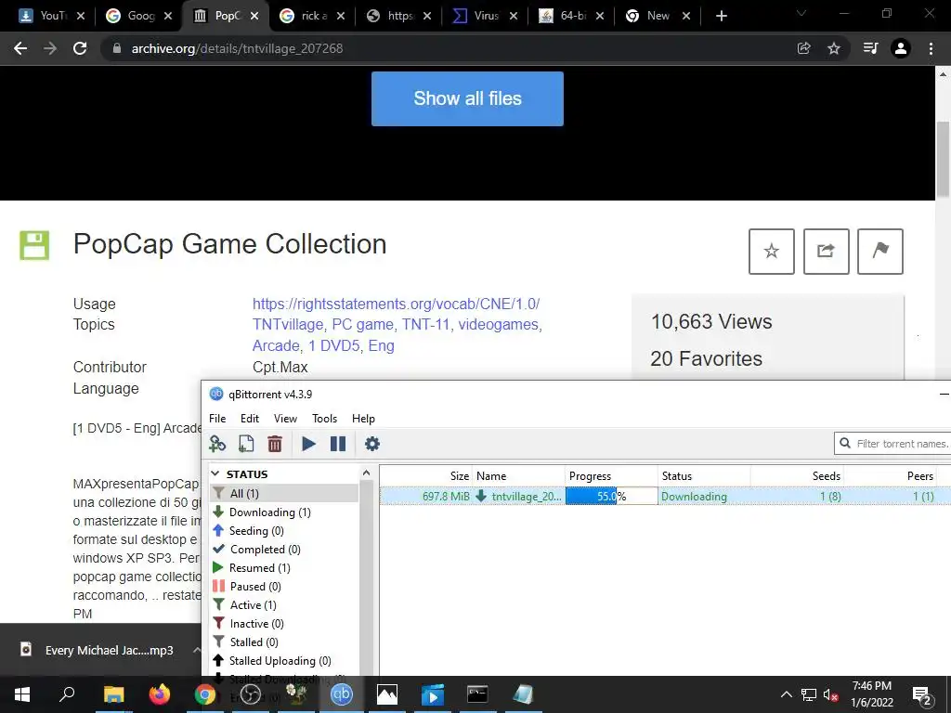Open the Chrome profile avatar icon
This screenshot has width=951, height=713.
pos(901,48)
